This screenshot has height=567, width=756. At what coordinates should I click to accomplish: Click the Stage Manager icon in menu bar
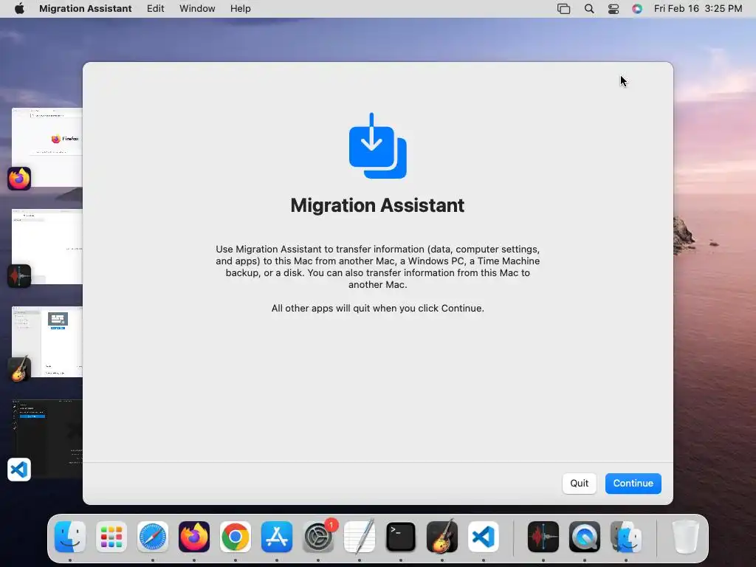563,9
